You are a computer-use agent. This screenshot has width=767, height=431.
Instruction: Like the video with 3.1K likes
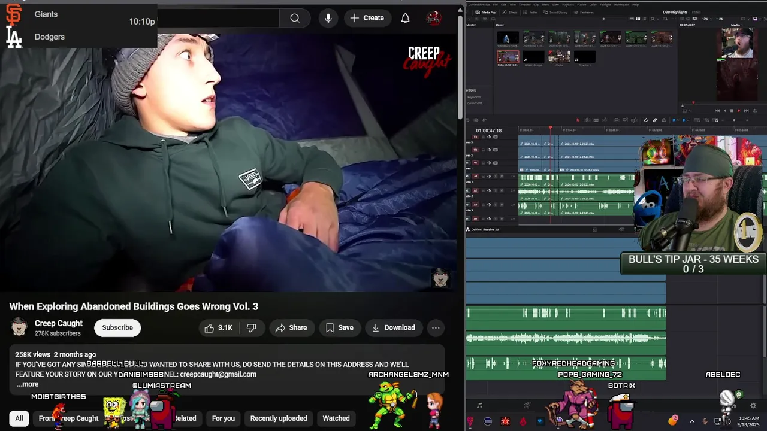218,327
